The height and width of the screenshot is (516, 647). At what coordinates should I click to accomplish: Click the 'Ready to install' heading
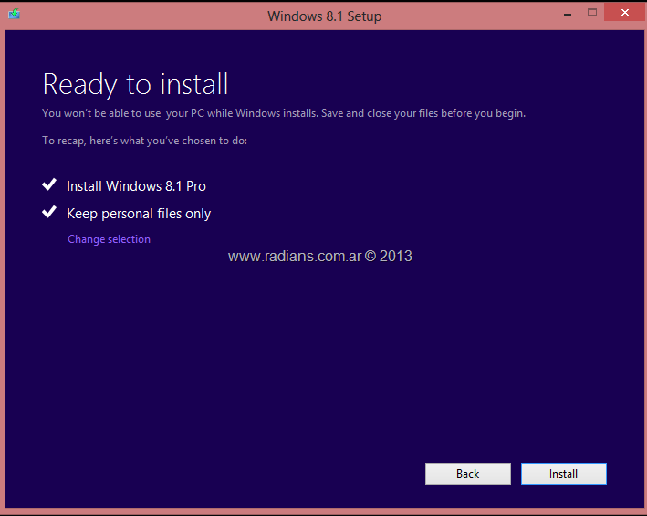pyautogui.click(x=135, y=84)
